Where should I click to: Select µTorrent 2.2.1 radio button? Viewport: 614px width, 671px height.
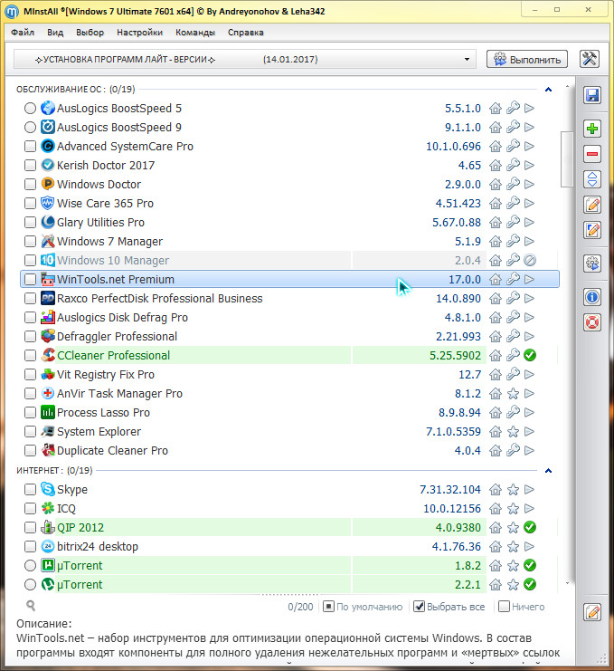click(30, 585)
